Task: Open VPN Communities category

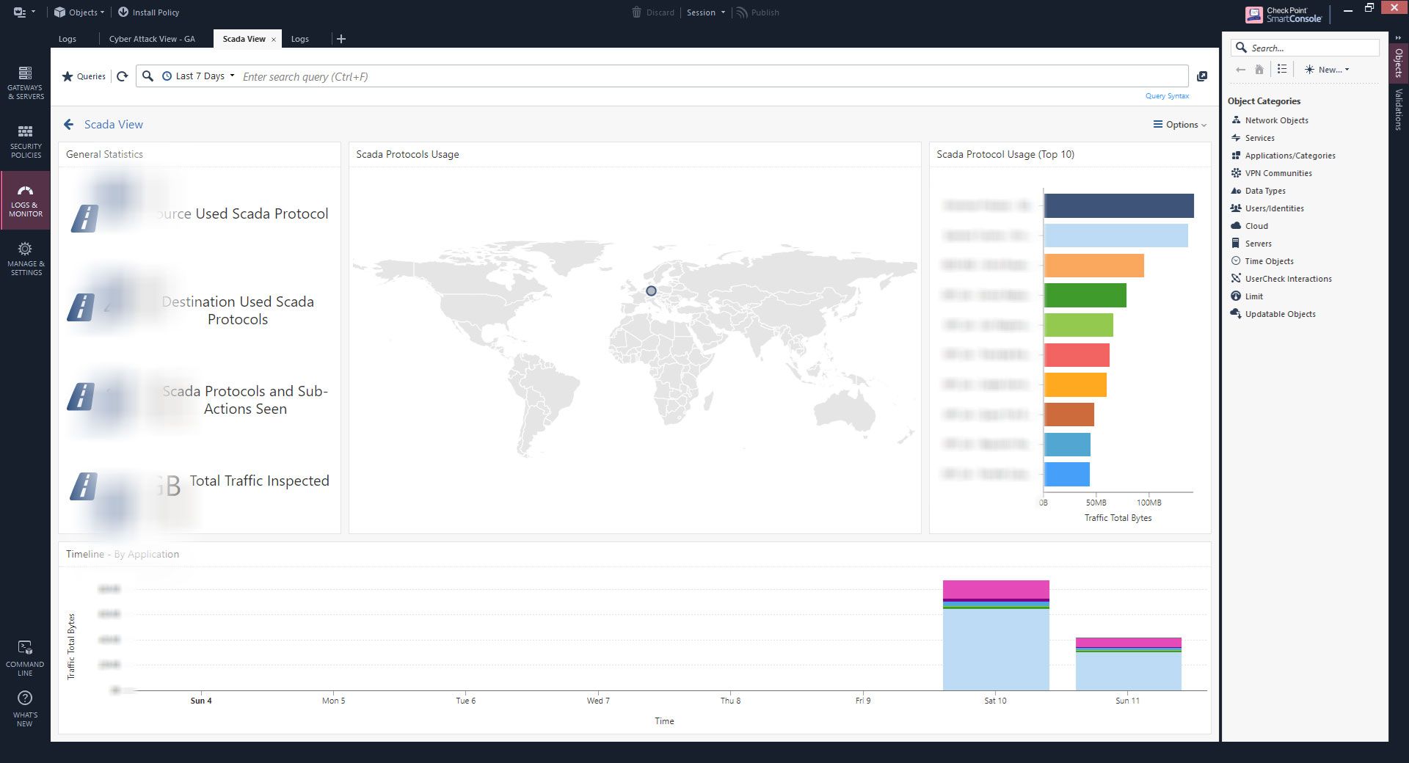Action: point(1272,173)
